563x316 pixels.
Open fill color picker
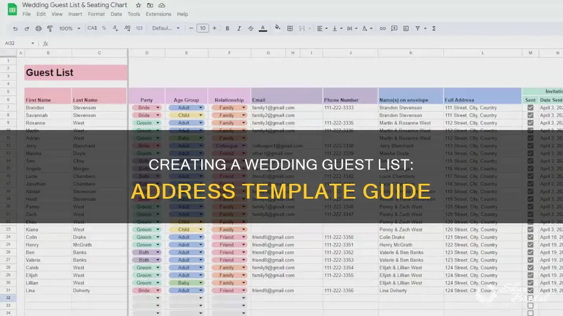(x=277, y=27)
